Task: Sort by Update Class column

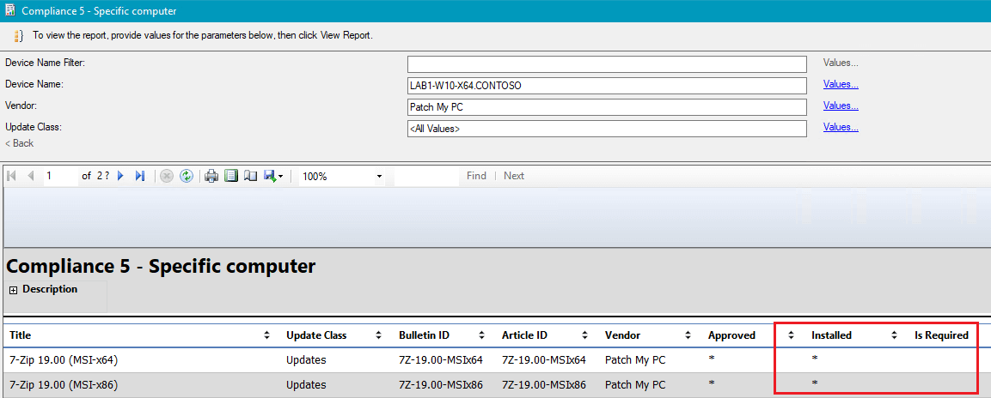Action: (x=378, y=335)
